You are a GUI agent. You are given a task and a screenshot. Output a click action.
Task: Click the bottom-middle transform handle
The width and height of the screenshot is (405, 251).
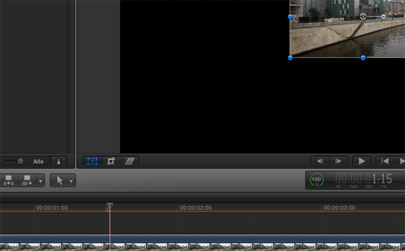point(363,58)
